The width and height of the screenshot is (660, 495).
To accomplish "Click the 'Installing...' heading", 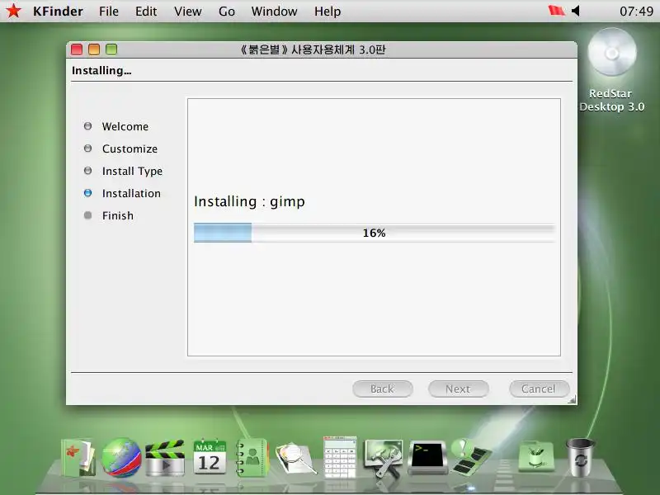I will pos(101,70).
